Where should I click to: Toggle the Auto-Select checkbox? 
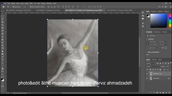click(13, 7)
